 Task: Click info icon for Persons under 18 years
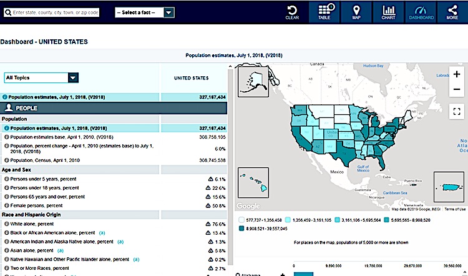coord(7,188)
